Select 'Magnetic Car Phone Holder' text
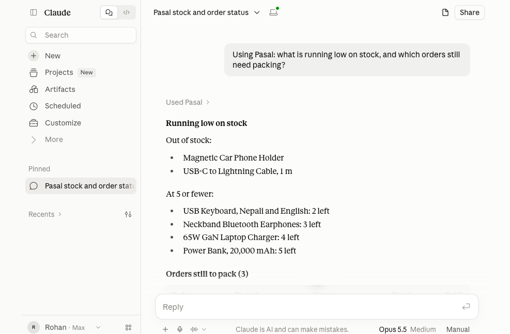Image resolution: width=510 pixels, height=334 pixels. (233, 158)
